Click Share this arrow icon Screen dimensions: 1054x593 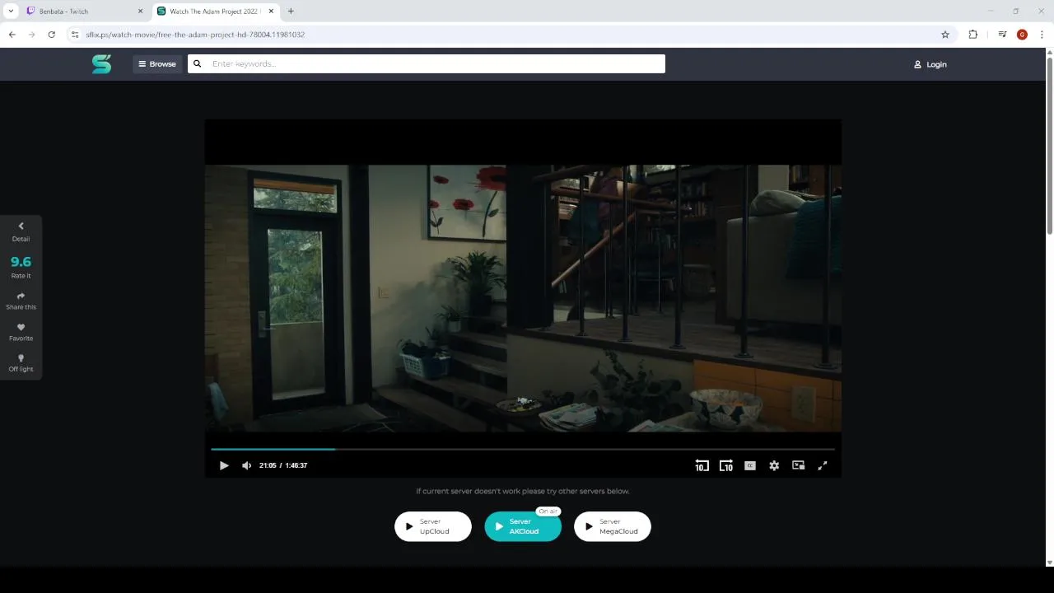tap(21, 296)
